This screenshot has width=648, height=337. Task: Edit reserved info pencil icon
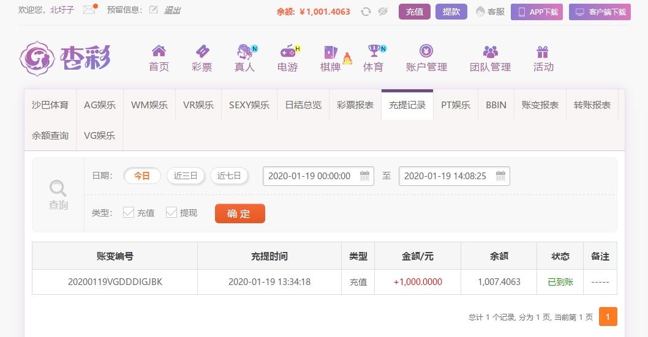[x=153, y=10]
